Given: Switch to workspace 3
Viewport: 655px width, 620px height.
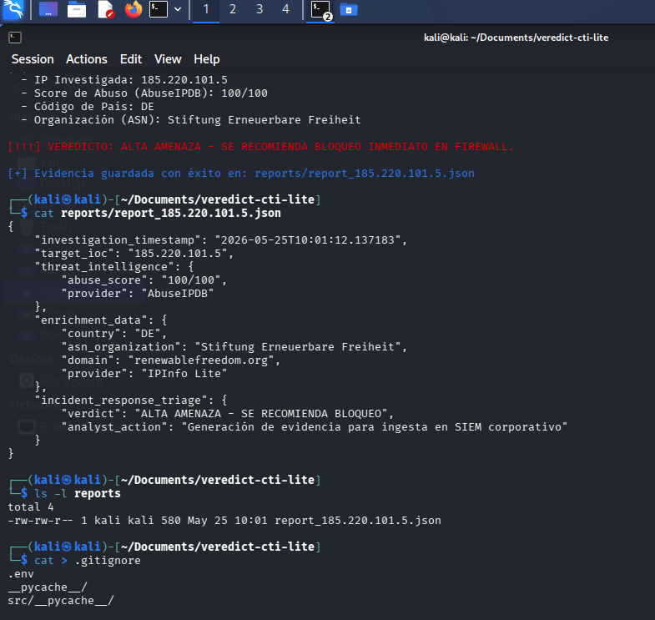Looking at the screenshot, I should [259, 9].
